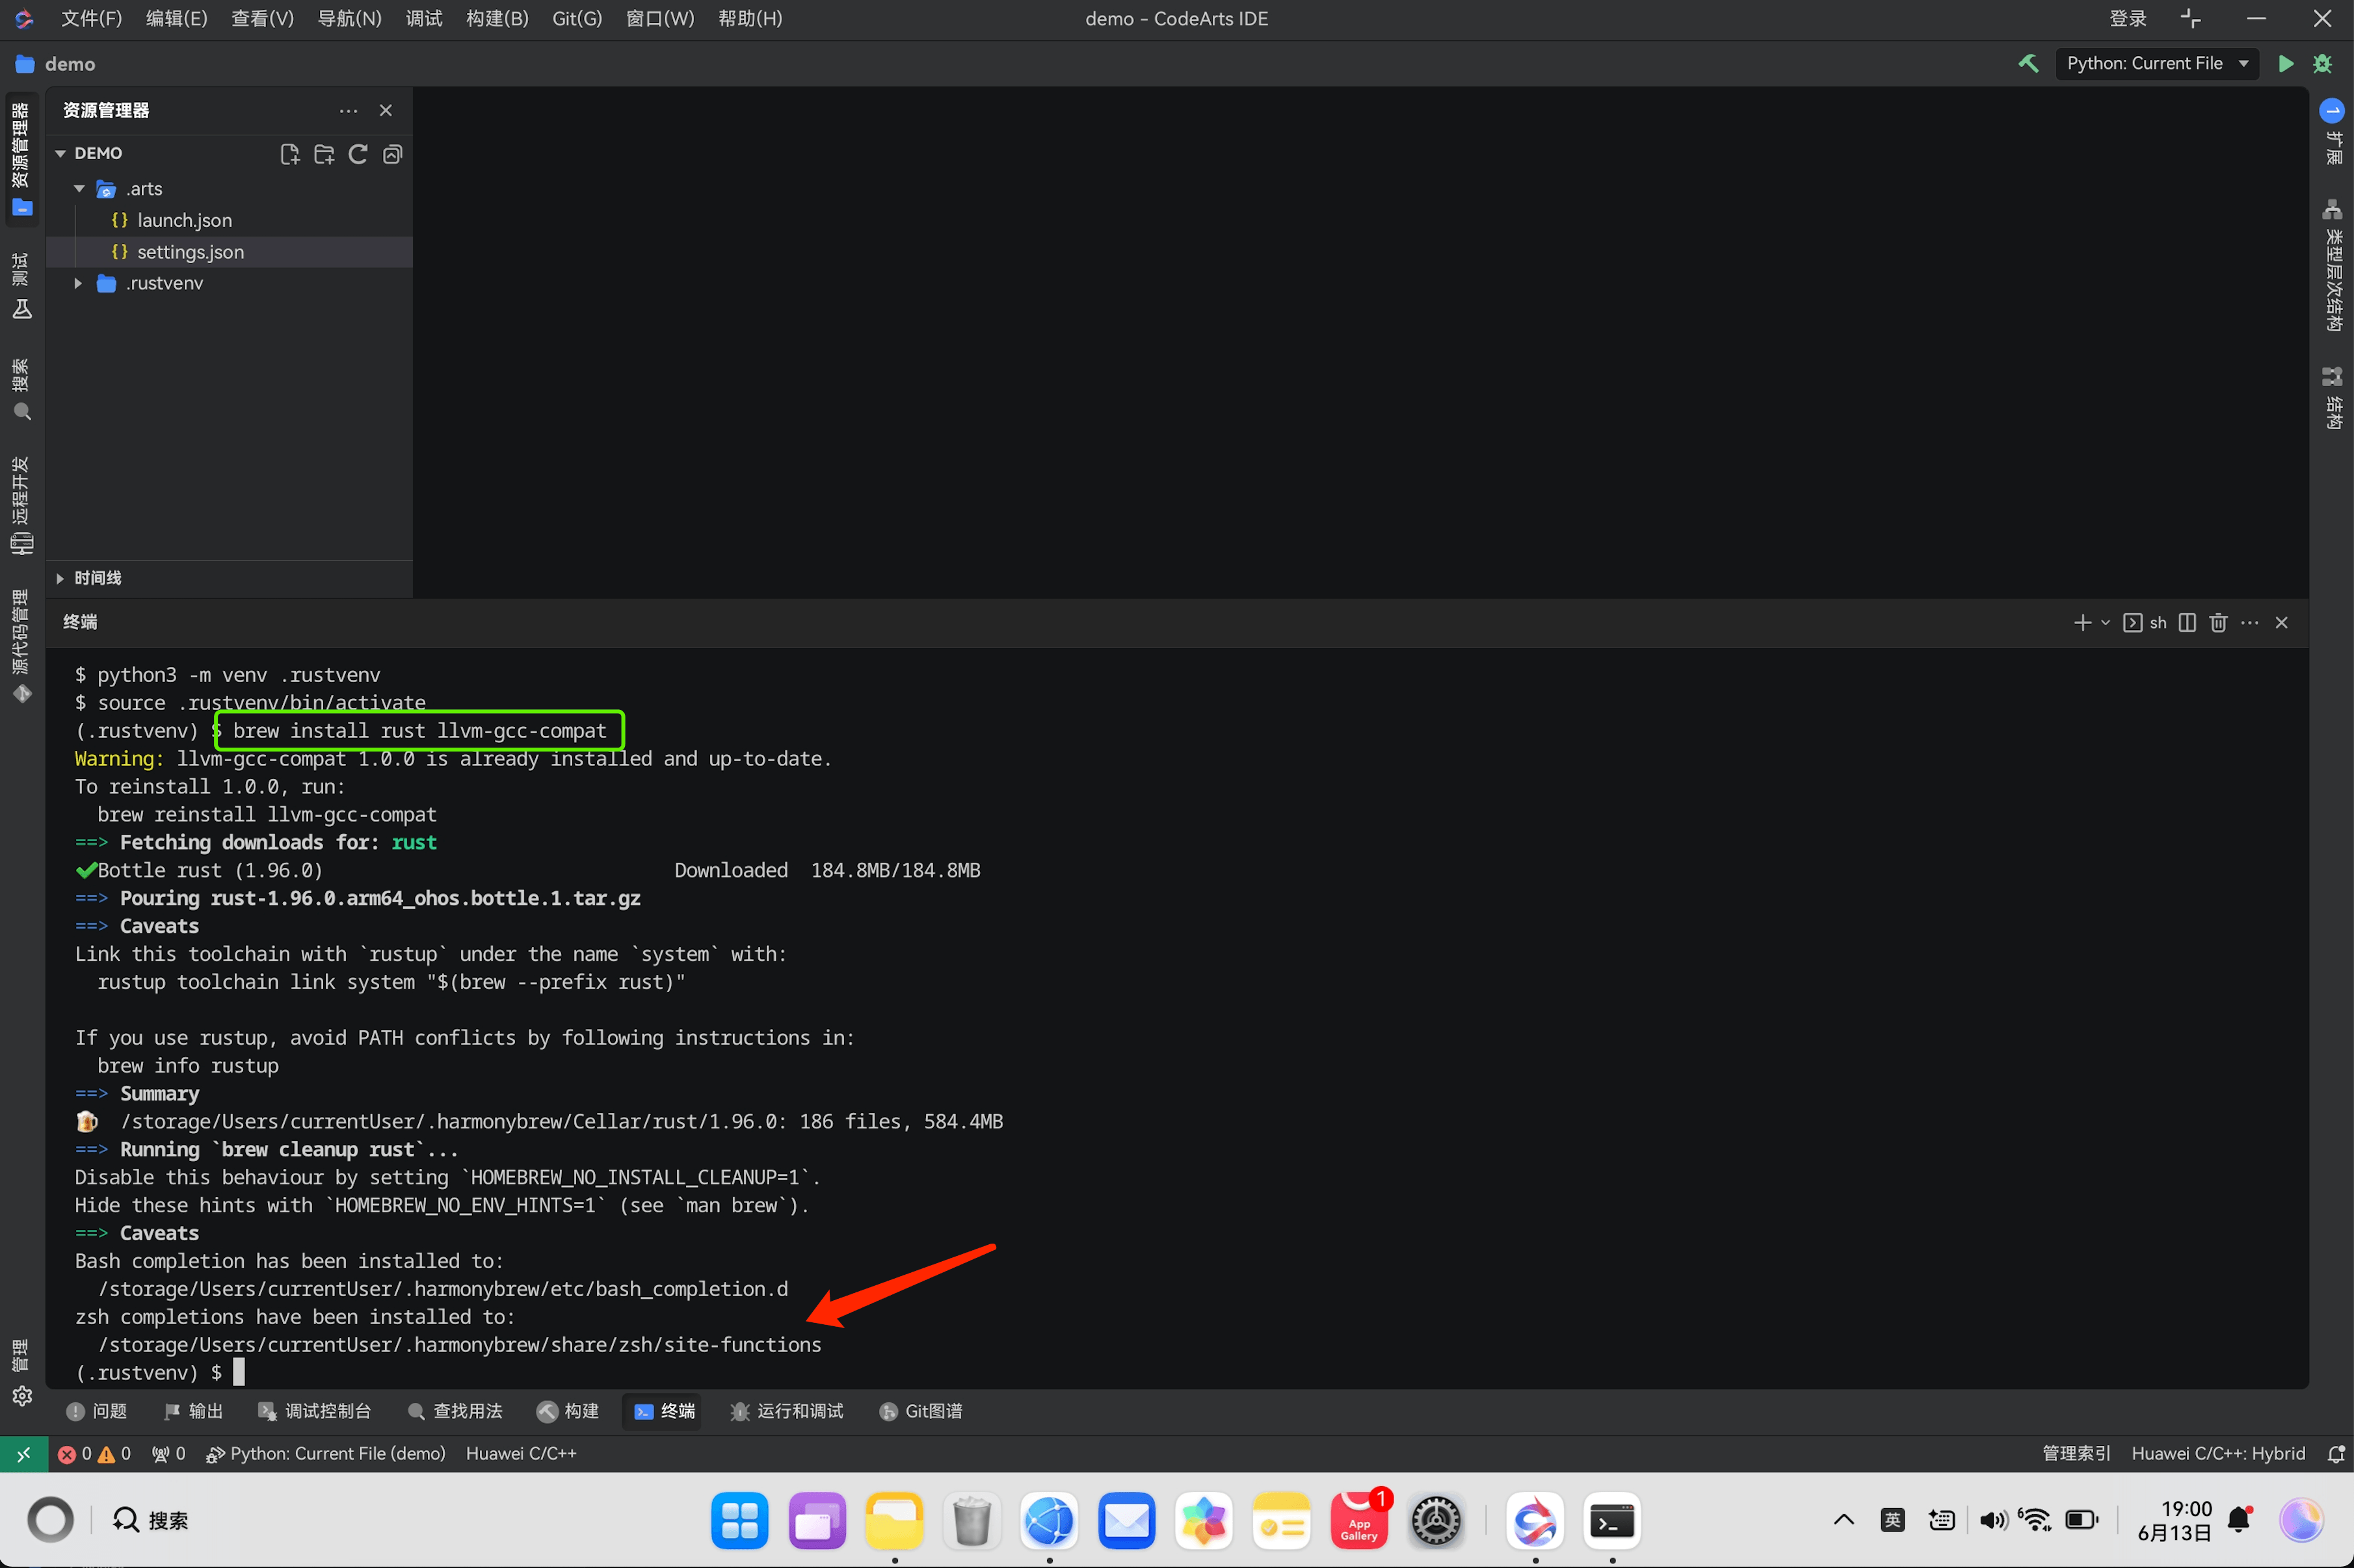This screenshot has width=2354, height=1568.
Task: Add a new terminal with plus icon
Action: pyautogui.click(x=2083, y=622)
